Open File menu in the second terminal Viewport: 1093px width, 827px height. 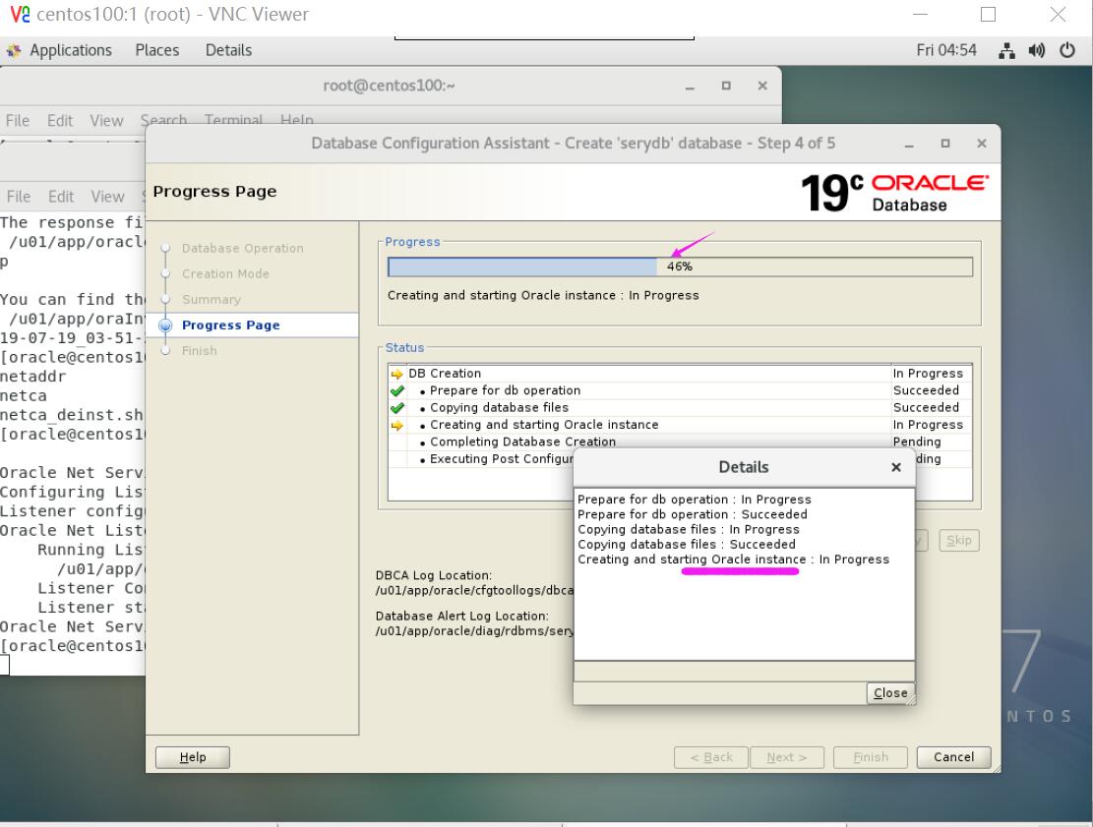pyautogui.click(x=19, y=197)
